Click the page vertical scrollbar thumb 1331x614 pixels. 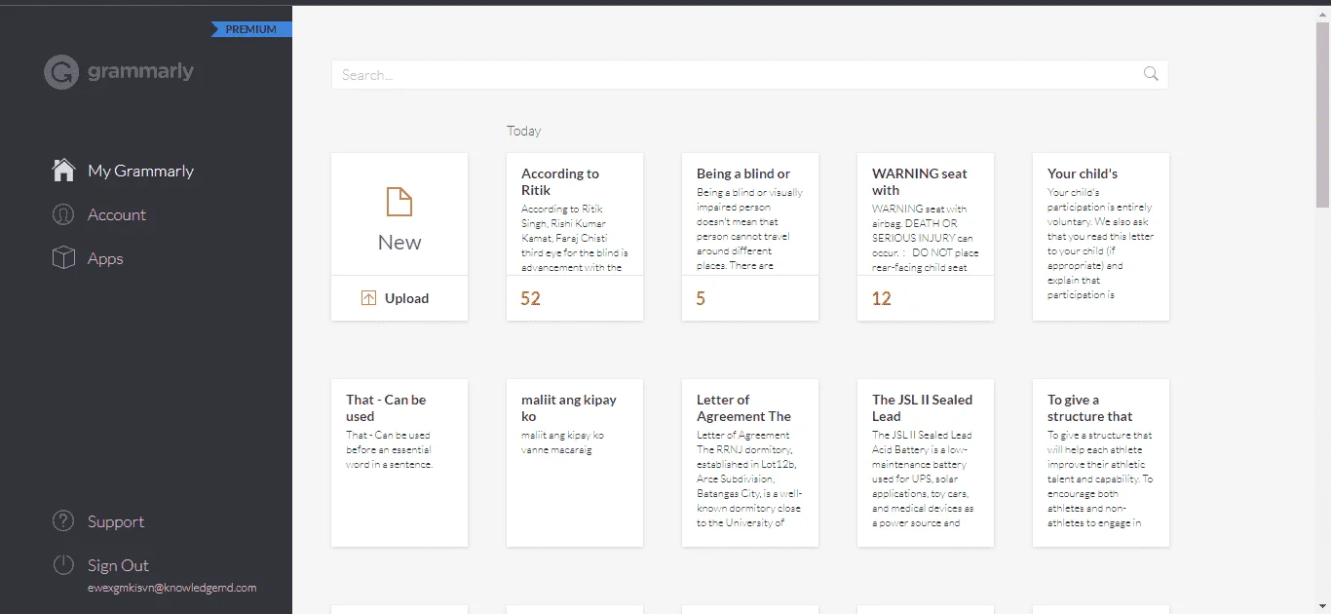coord(1322,114)
